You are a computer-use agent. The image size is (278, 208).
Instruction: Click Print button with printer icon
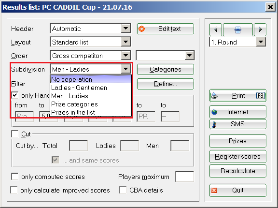click(238, 96)
